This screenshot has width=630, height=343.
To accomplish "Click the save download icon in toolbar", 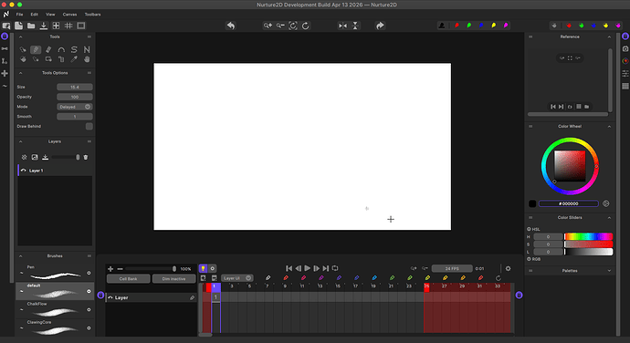I will point(44,26).
